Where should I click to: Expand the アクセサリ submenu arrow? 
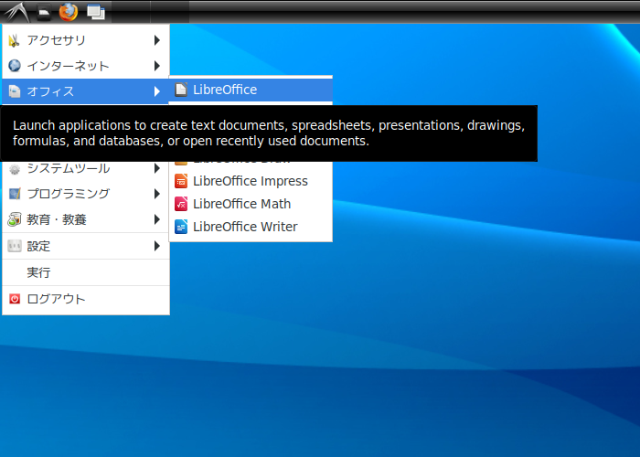[x=157, y=40]
